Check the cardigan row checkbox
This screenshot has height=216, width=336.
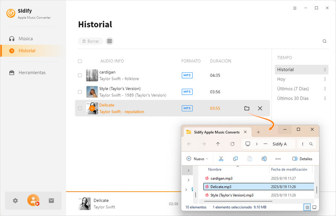[80, 75]
